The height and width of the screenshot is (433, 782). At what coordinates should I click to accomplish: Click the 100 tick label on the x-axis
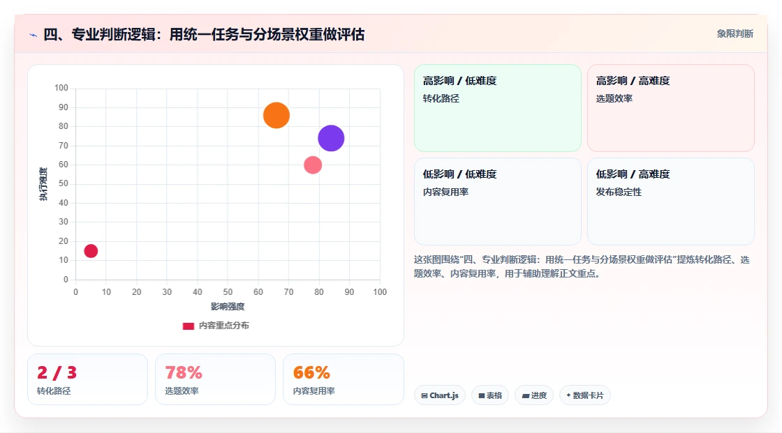pos(380,292)
